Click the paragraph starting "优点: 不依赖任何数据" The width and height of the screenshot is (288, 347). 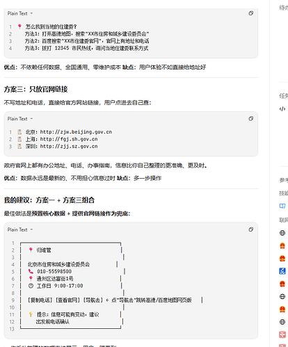click(105, 67)
